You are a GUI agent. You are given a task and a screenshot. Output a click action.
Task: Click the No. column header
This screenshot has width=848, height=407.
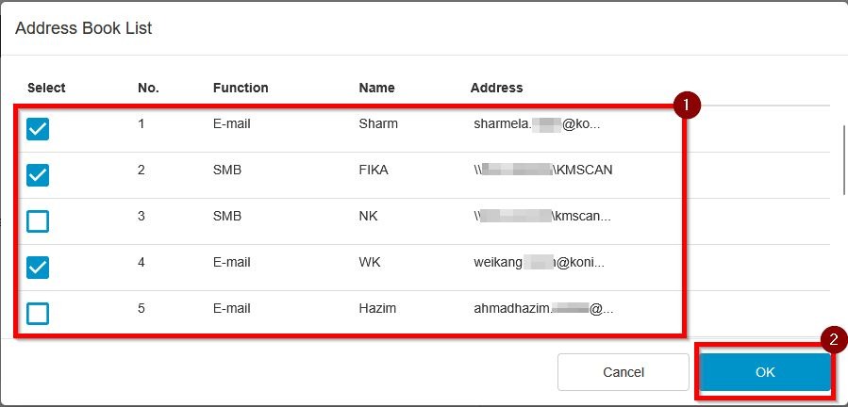point(148,88)
